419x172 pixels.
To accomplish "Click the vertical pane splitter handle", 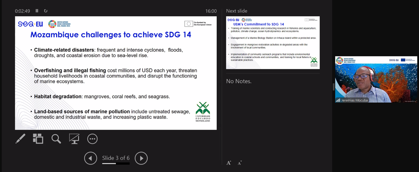I will point(333,86).
